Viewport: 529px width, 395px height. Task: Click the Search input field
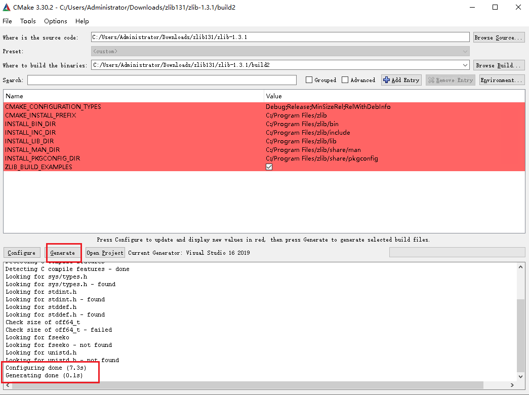click(162, 80)
